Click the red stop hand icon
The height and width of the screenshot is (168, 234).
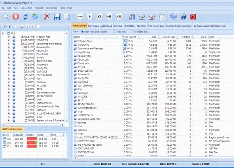tap(16, 17)
